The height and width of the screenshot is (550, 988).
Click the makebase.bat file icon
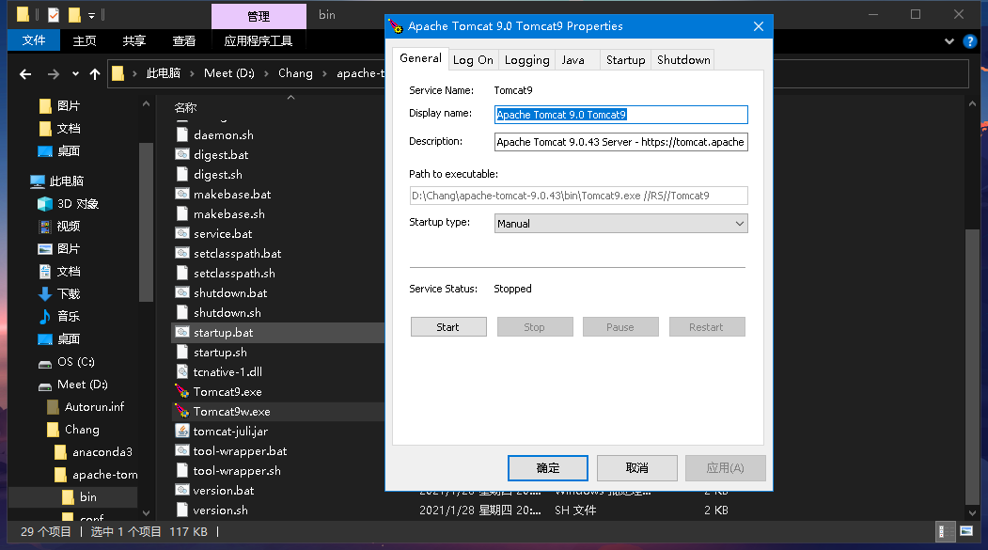(182, 194)
